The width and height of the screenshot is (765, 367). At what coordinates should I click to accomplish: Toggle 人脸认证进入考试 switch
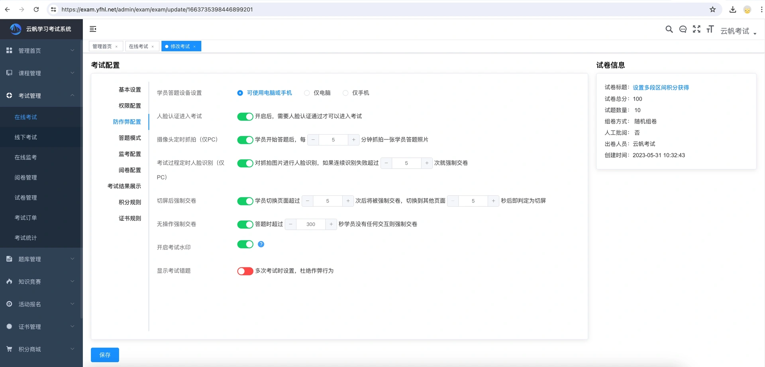tap(245, 116)
